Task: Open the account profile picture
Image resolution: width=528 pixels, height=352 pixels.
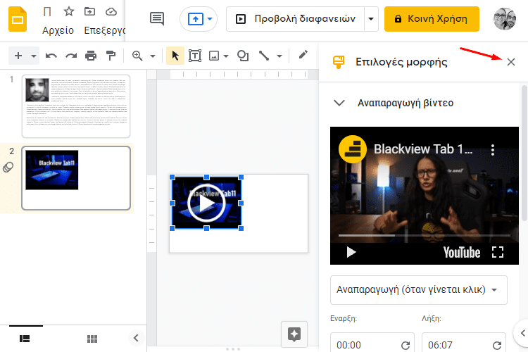Action: click(505, 19)
